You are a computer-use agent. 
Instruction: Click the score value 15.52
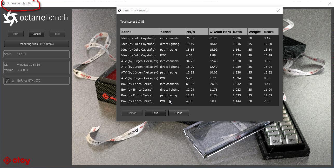268,72
